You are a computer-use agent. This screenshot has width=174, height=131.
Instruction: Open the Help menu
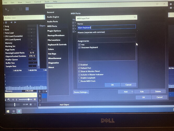55,2
